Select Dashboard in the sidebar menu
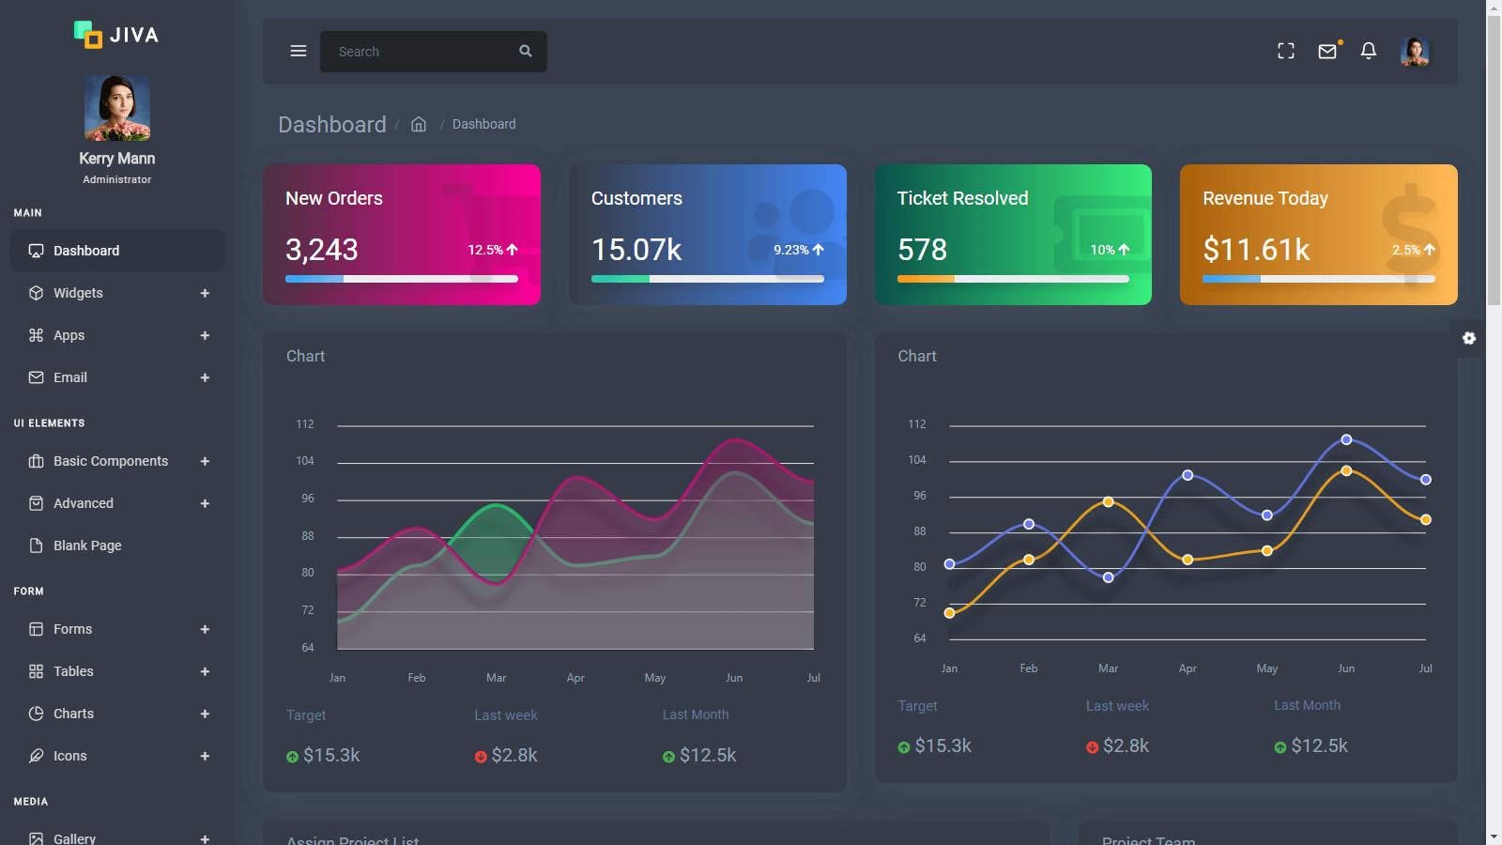 click(x=117, y=251)
